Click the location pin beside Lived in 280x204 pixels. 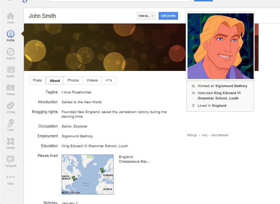[x=193, y=106]
